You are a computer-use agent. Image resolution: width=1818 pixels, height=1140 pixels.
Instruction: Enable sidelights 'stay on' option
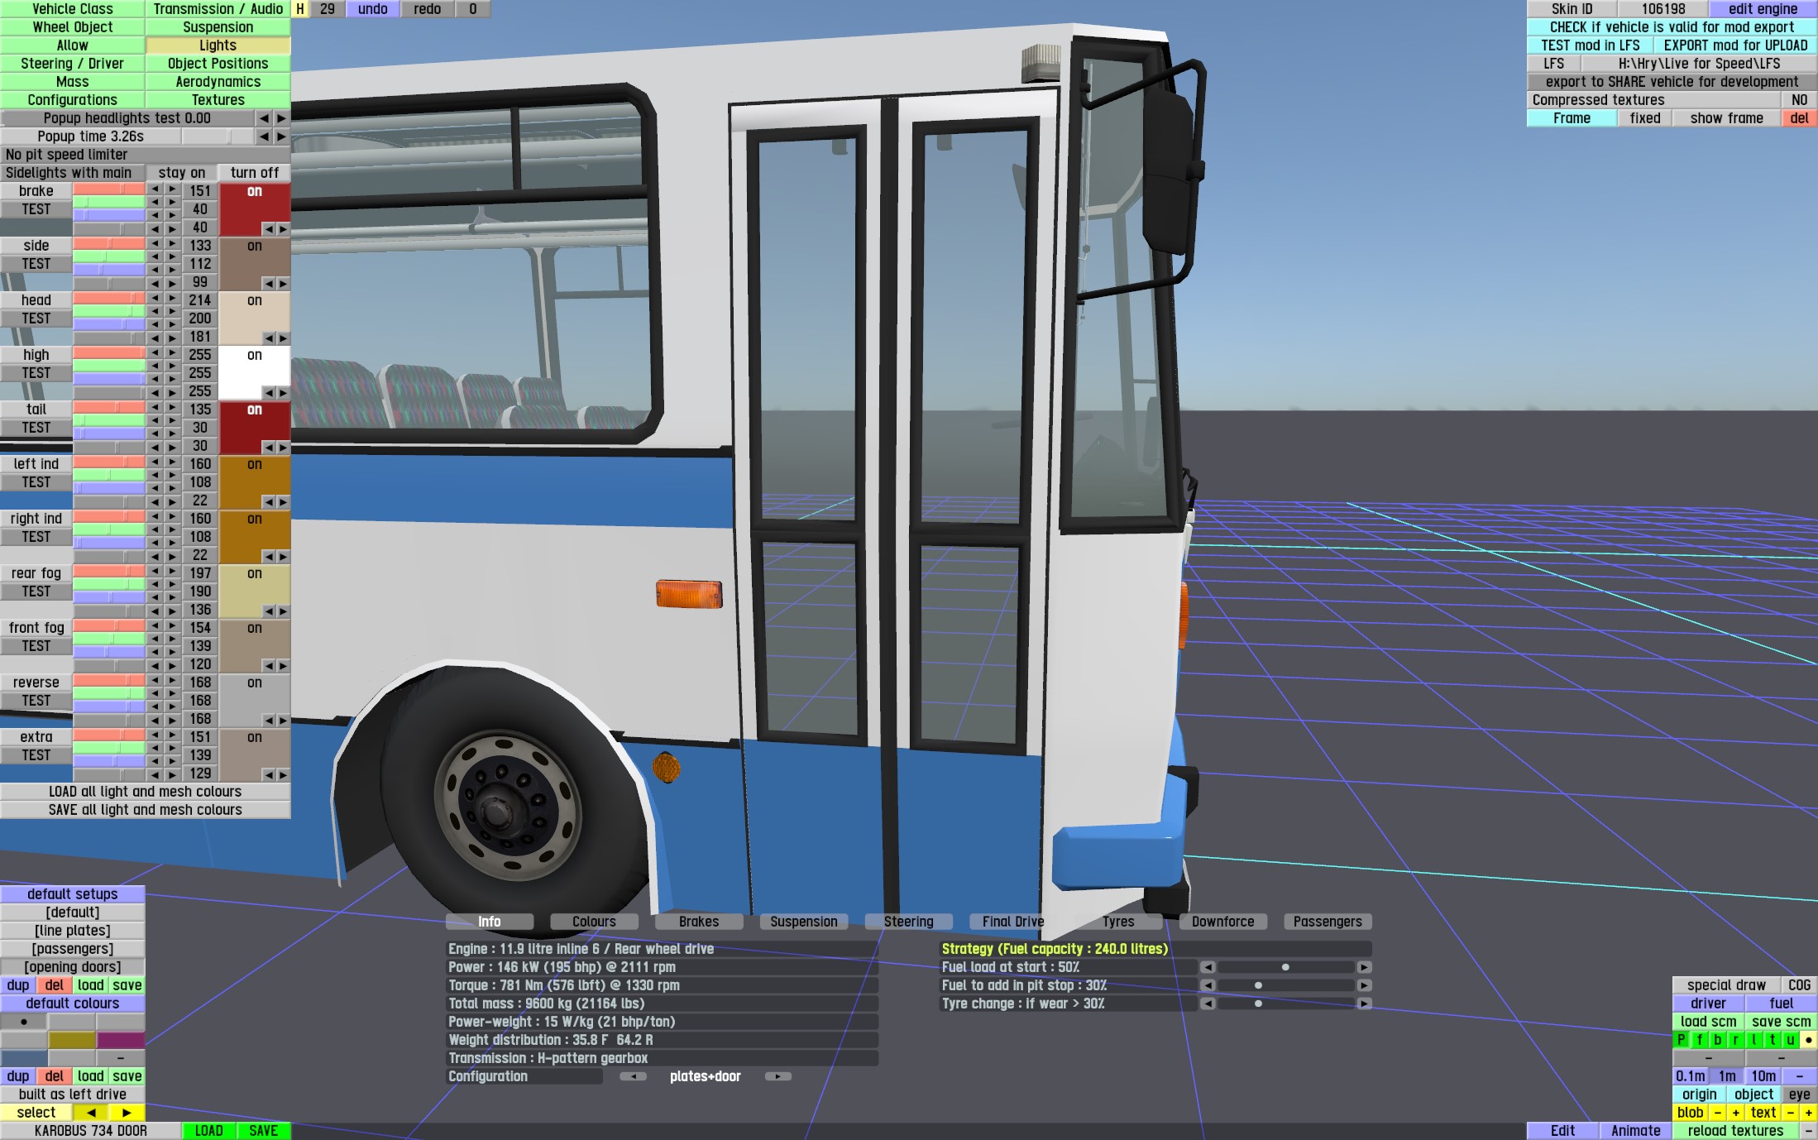click(181, 173)
